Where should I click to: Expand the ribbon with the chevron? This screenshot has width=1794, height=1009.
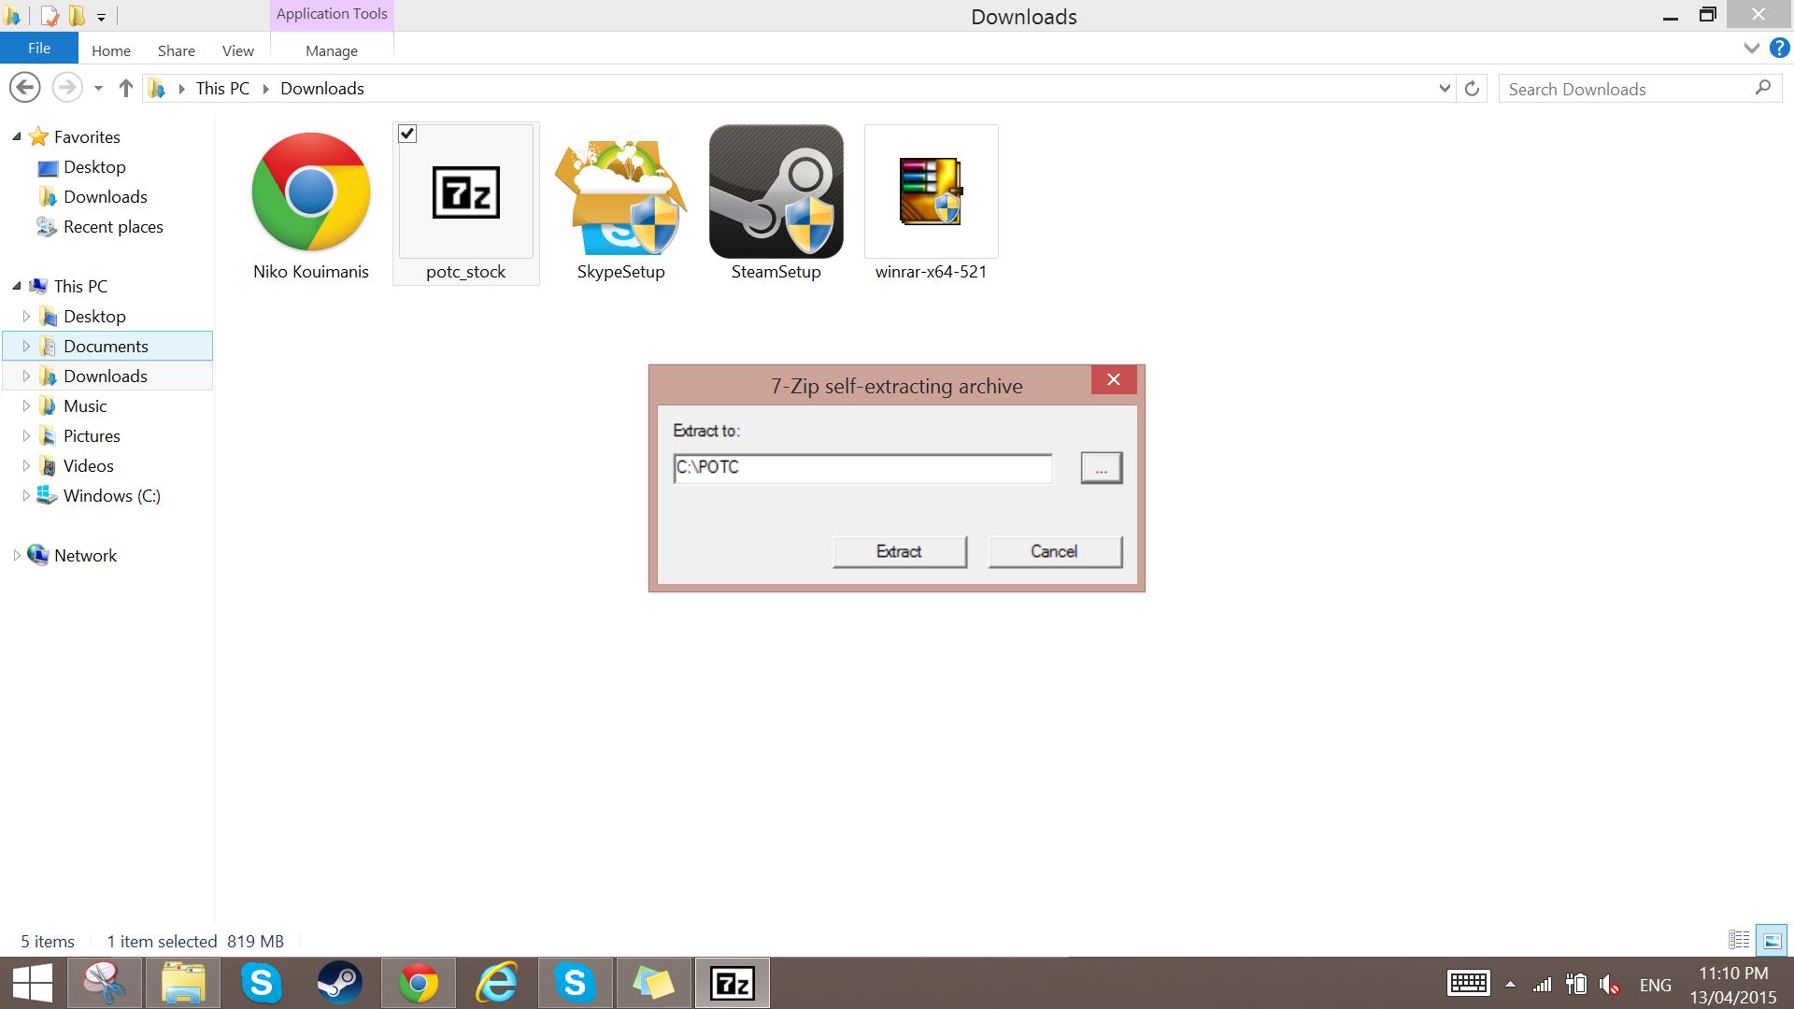click(x=1752, y=49)
